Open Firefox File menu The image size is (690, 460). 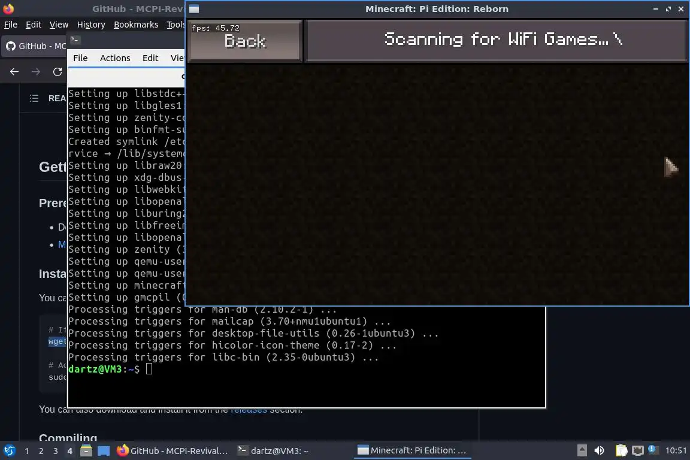click(x=11, y=25)
